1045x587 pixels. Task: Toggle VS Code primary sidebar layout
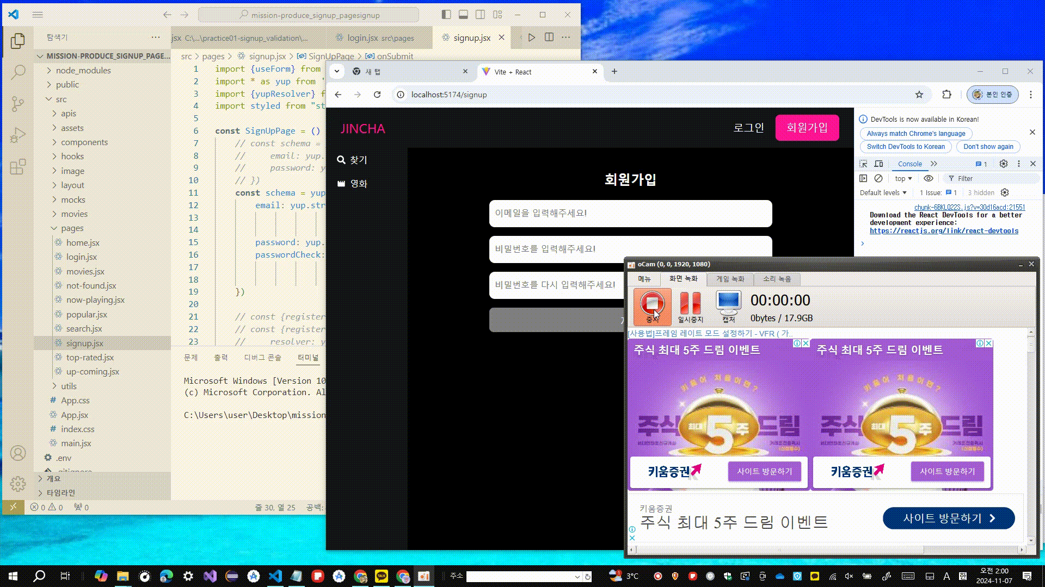click(446, 15)
